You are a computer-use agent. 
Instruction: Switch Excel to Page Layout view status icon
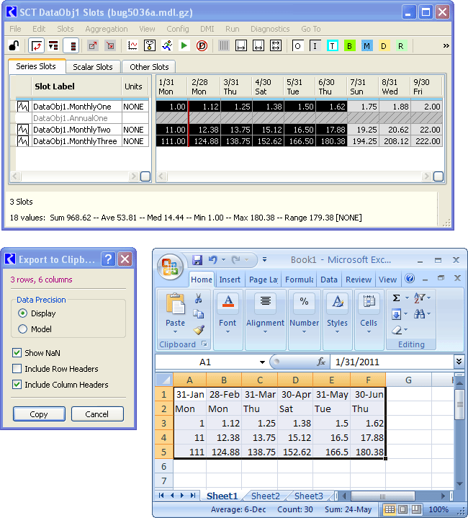point(403,509)
